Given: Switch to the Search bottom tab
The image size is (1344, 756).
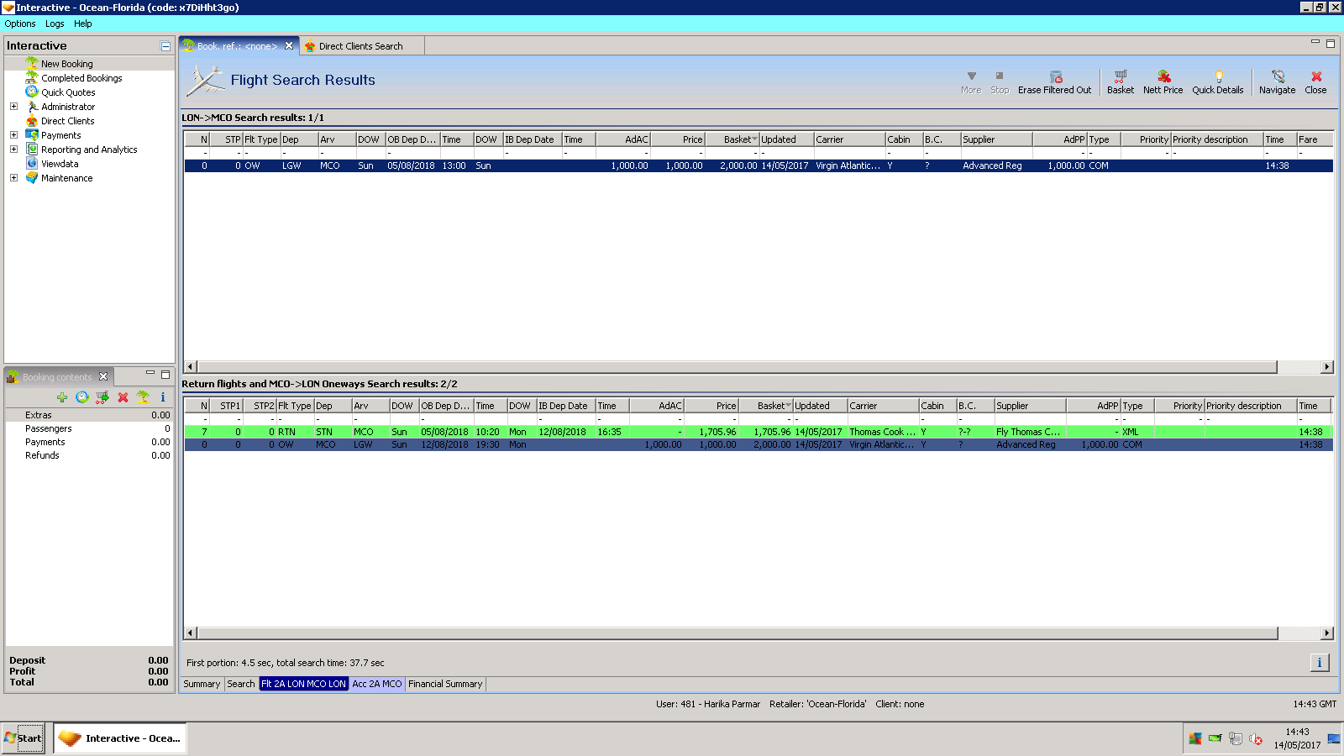Looking at the screenshot, I should pyautogui.click(x=241, y=684).
